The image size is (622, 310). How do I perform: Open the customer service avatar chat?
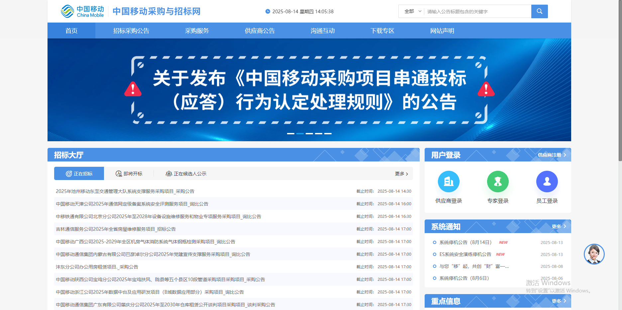(x=594, y=254)
